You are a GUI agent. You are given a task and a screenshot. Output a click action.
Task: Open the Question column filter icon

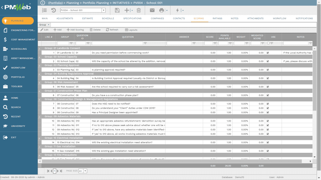coord(163,43)
